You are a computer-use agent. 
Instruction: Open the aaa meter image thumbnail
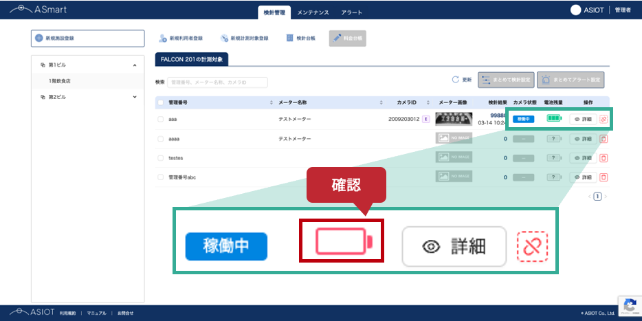pyautogui.click(x=454, y=119)
